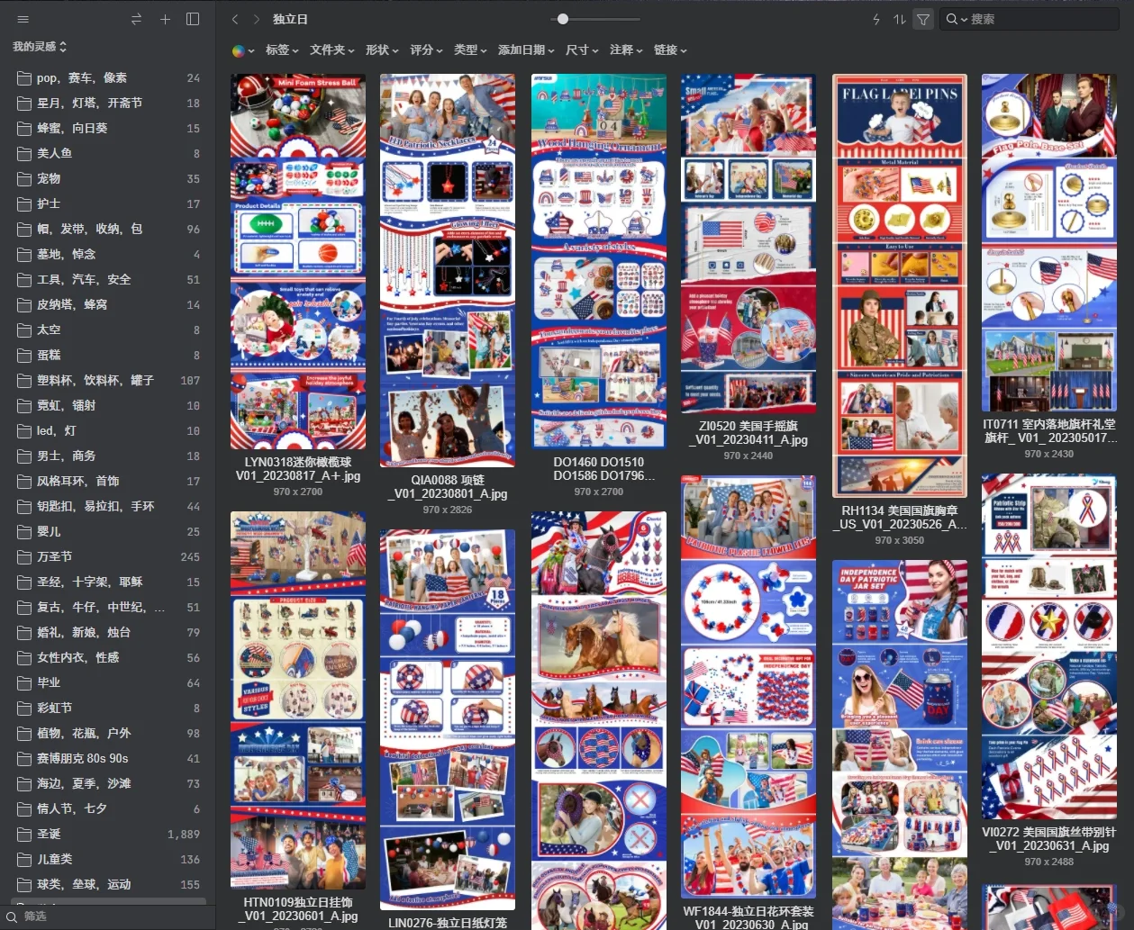
Task: Open the 文件夹 filter dropdown
Action: pyautogui.click(x=332, y=50)
